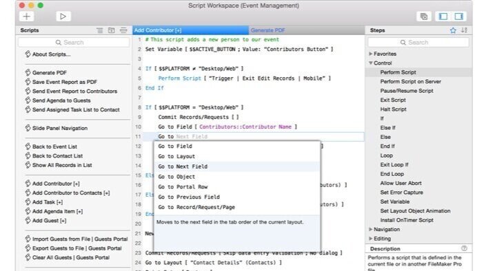
Task: Select Send Agenda to Guests script
Action: click(58, 100)
